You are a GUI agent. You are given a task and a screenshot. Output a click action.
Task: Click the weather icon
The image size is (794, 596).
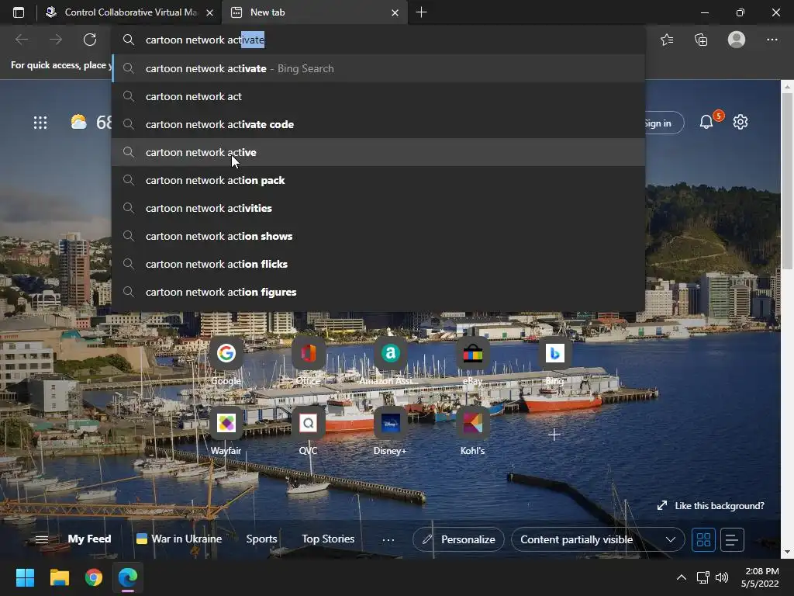click(78, 122)
